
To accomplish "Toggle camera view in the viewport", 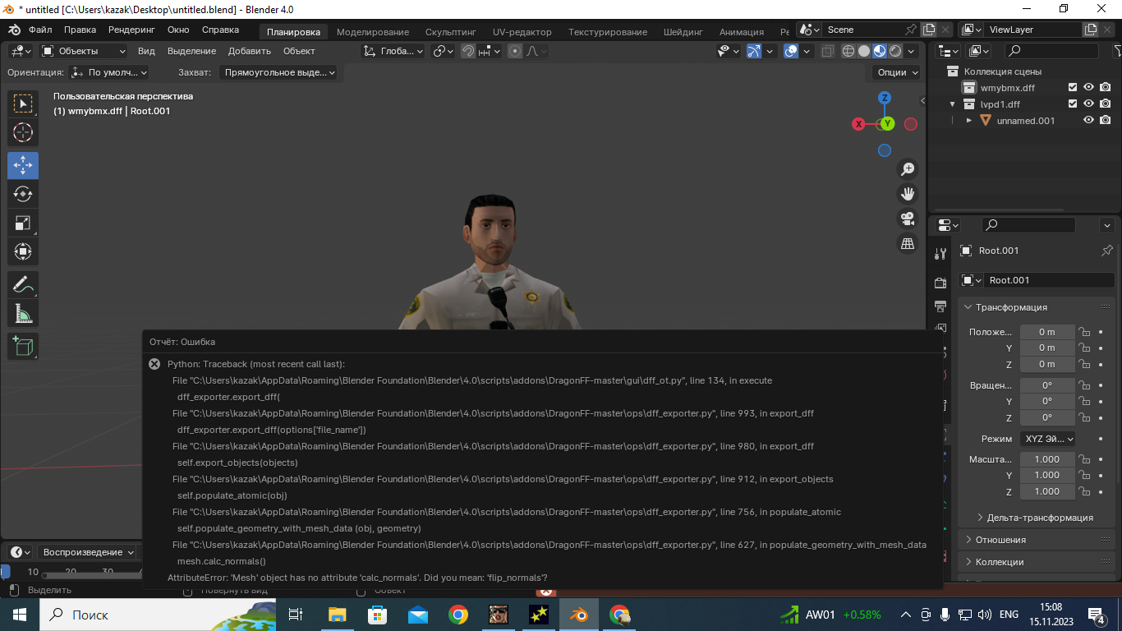I will click(908, 219).
